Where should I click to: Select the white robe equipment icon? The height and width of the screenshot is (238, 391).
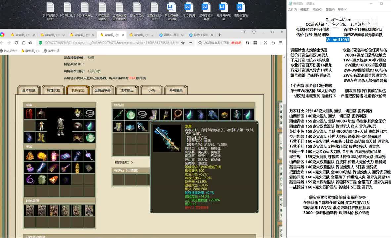tap(41, 126)
